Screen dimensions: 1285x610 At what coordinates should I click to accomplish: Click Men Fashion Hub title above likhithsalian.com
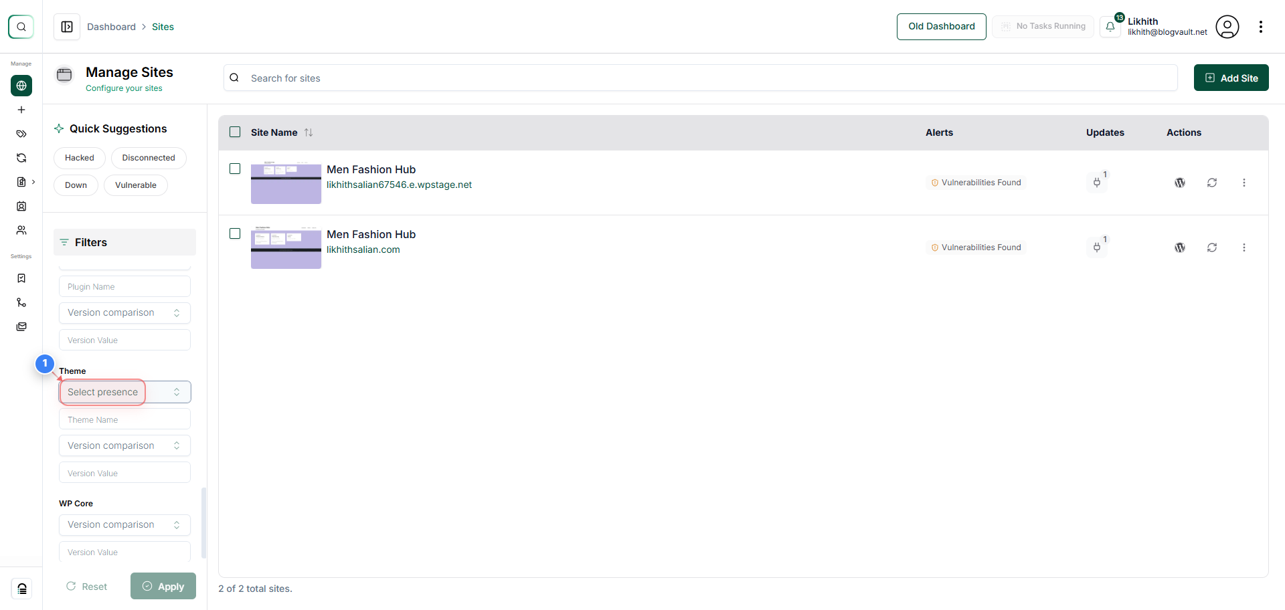click(x=371, y=234)
